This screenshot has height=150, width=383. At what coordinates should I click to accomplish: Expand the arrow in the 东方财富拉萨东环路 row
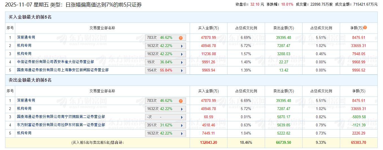pos(181,125)
